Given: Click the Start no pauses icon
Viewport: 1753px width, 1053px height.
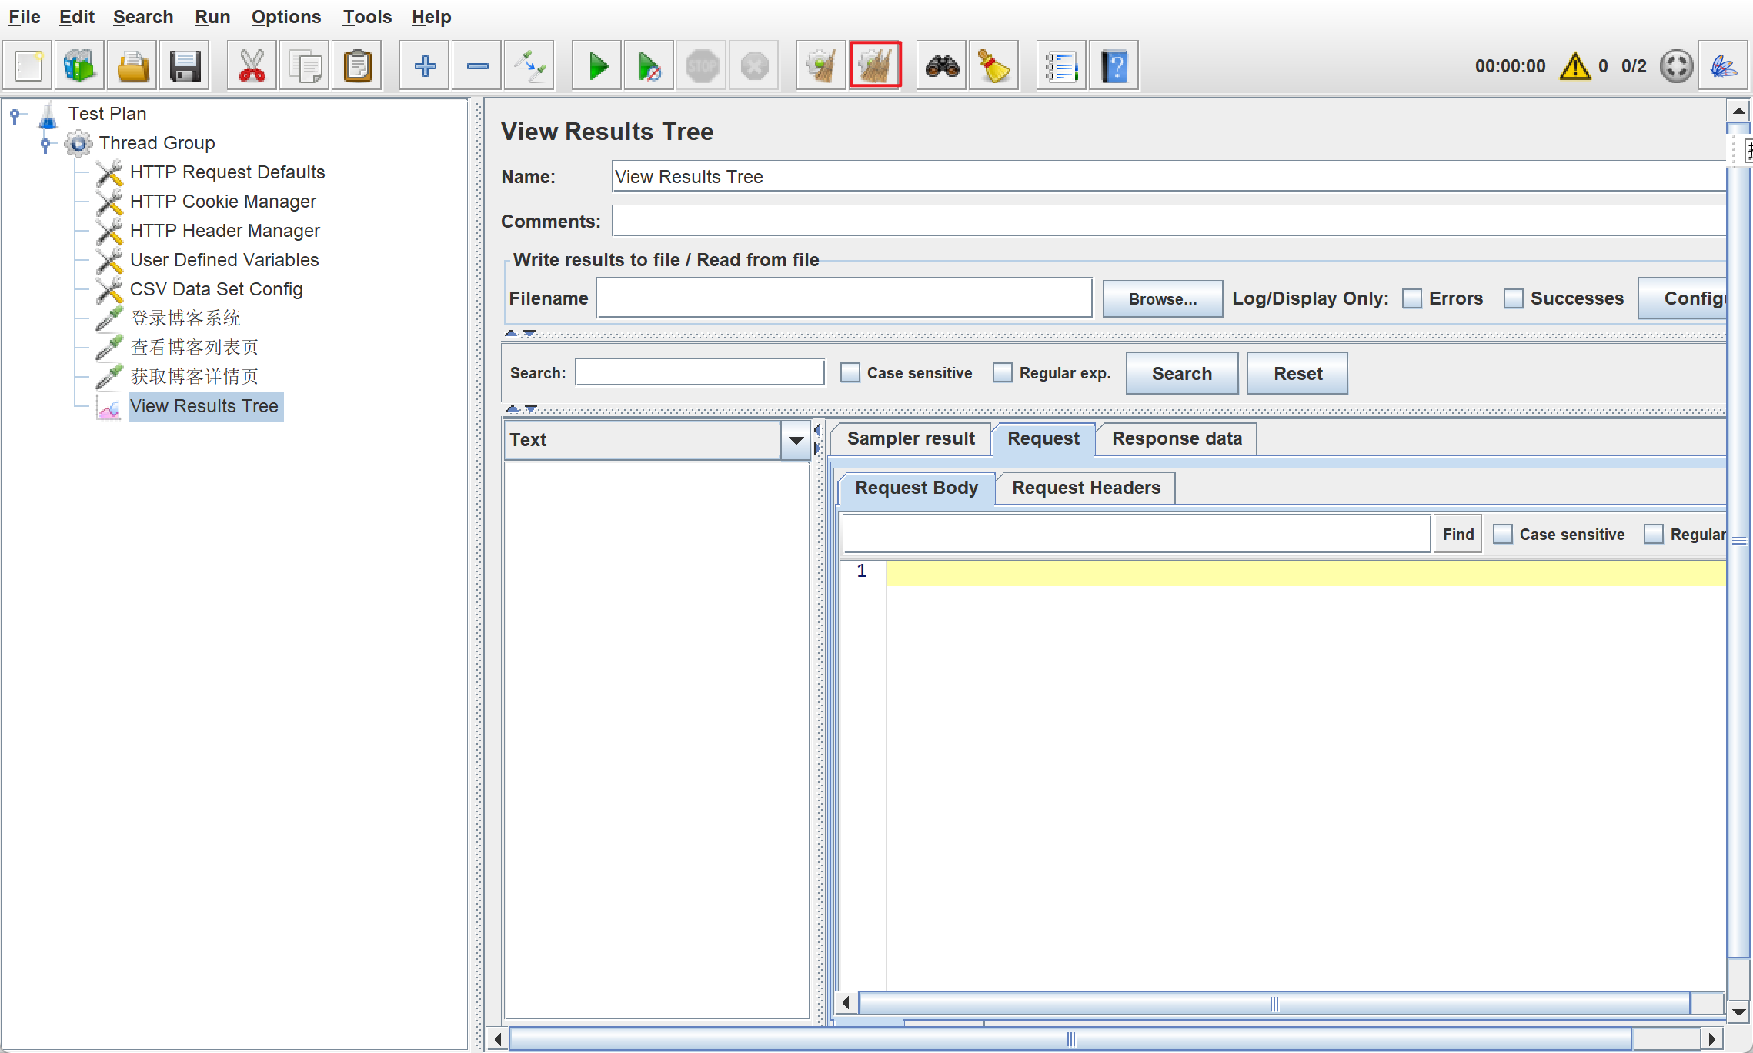Looking at the screenshot, I should (649, 66).
